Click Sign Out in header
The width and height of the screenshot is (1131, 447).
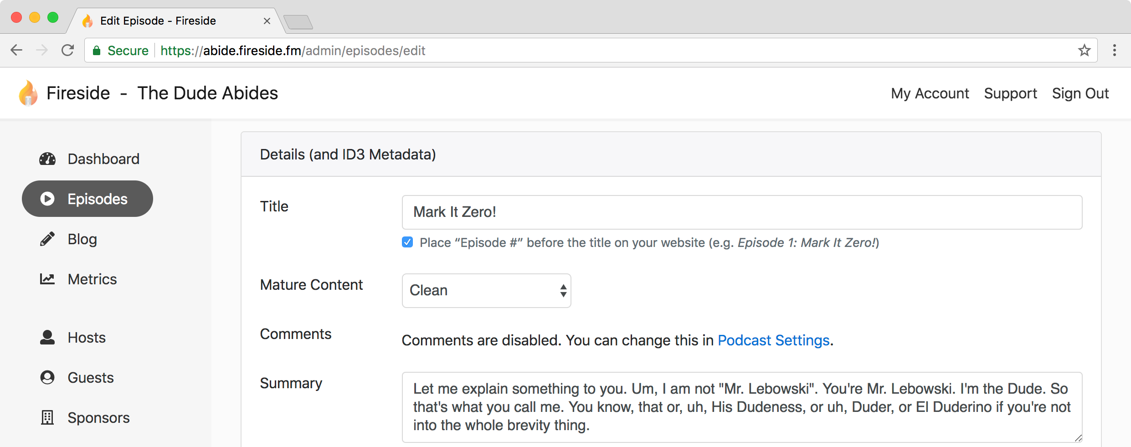pyautogui.click(x=1080, y=93)
